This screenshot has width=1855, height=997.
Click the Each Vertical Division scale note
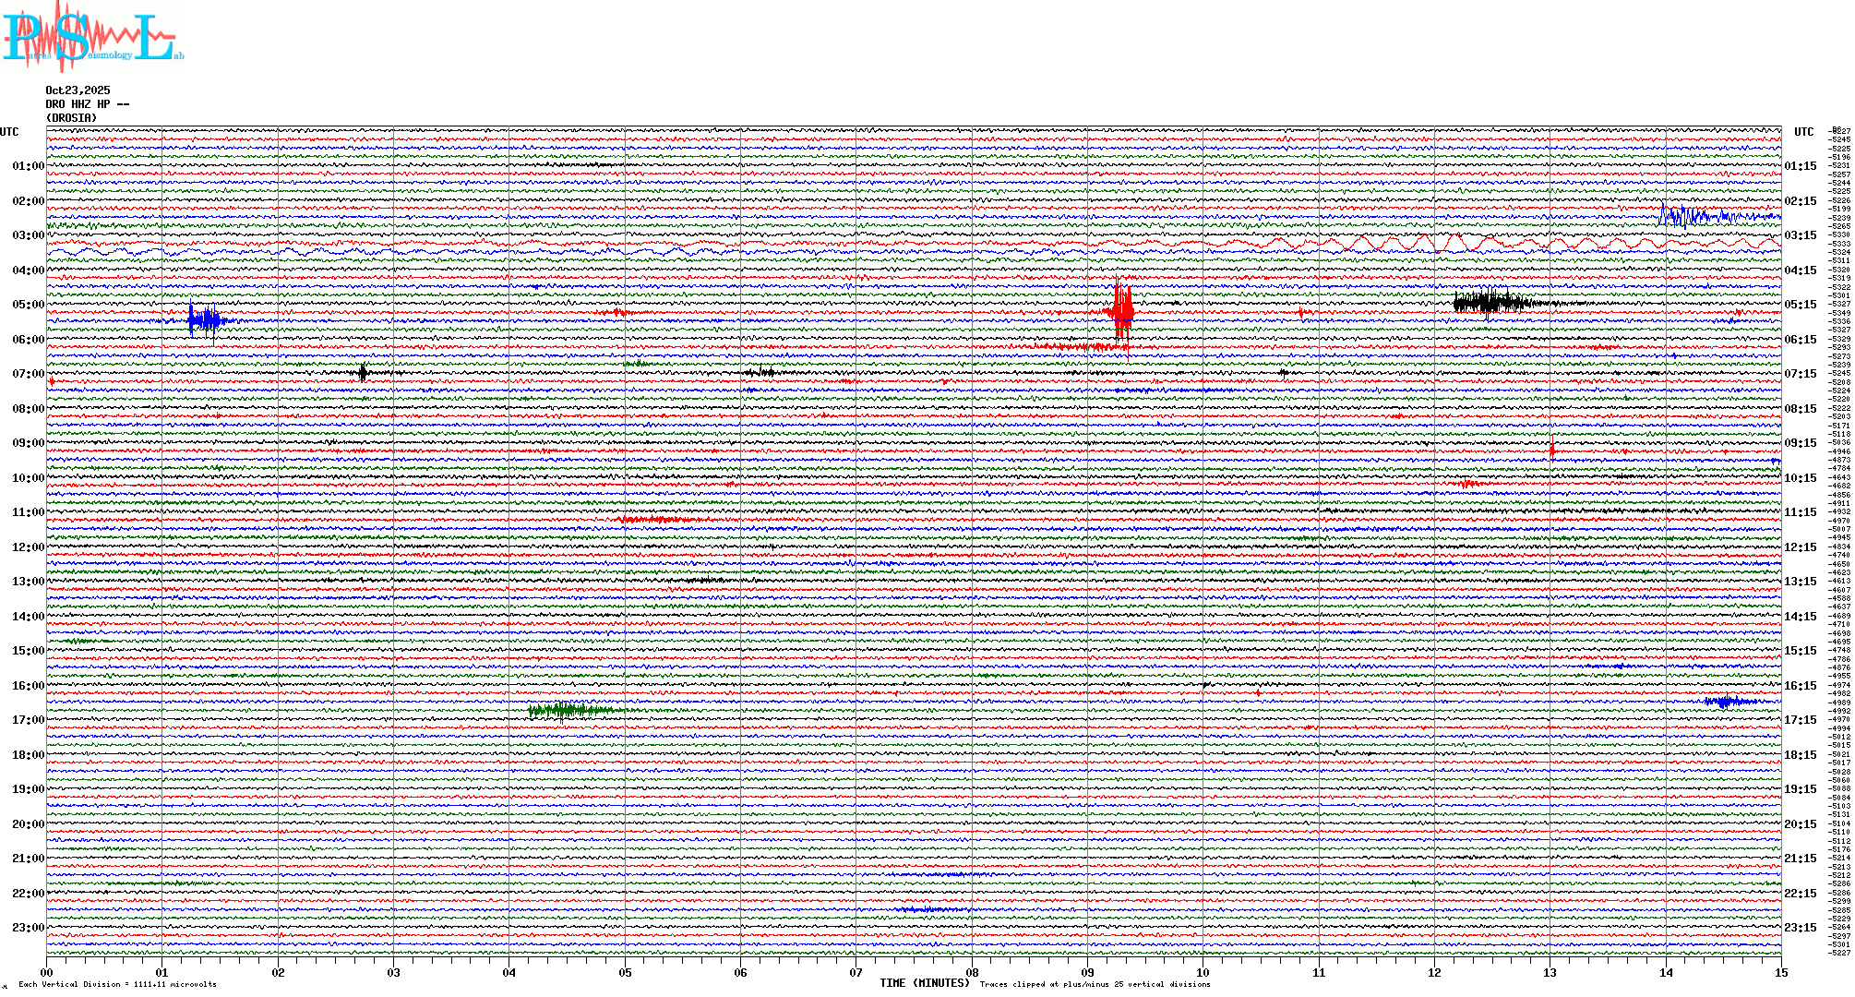(x=117, y=984)
